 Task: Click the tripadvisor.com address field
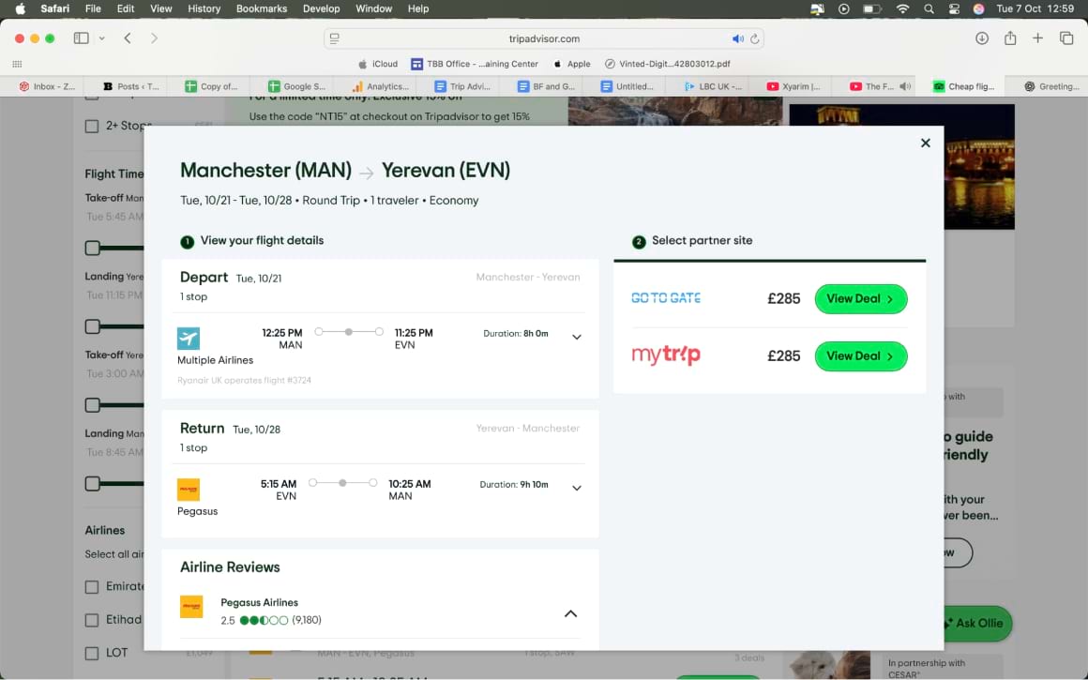[544, 38]
